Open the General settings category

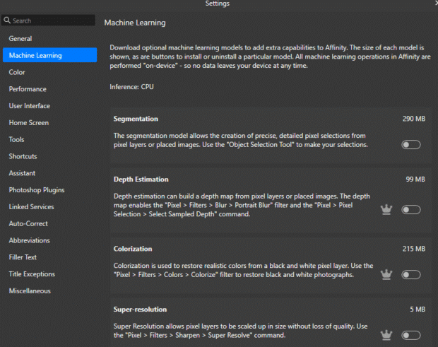(x=20, y=38)
